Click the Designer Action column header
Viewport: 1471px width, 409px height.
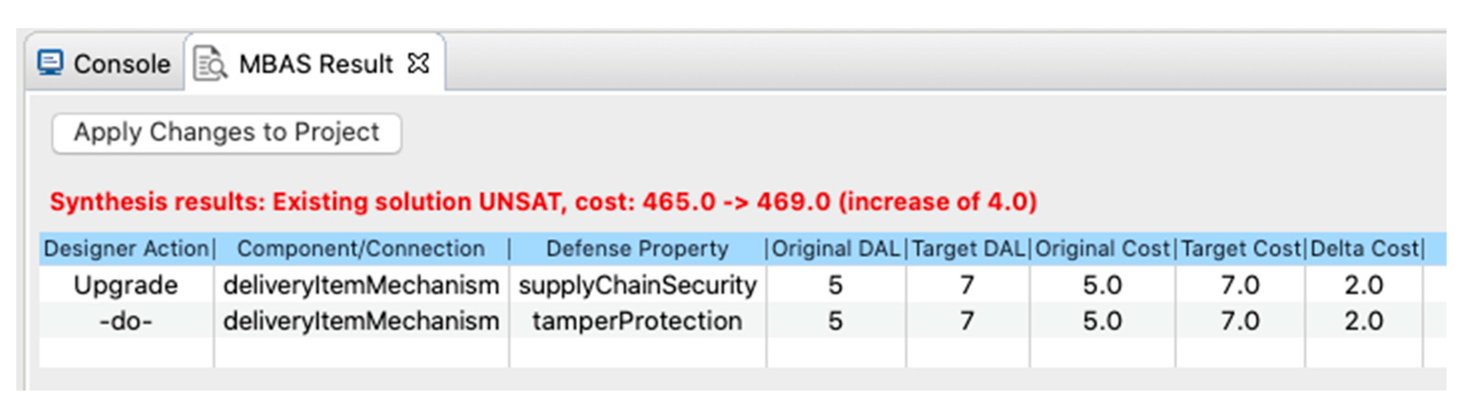pyautogui.click(x=126, y=249)
